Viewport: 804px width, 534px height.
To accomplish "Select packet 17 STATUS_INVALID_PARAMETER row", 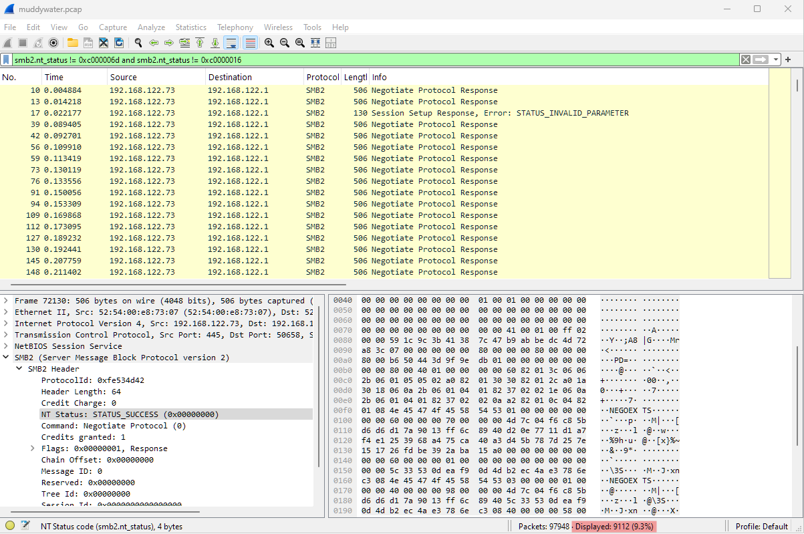I will coord(384,113).
